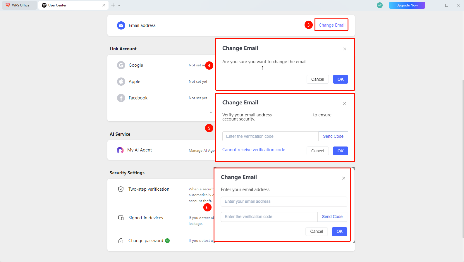The image size is (464, 262).
Task: Send Code in the Enter your email dialog
Action: coord(332,217)
